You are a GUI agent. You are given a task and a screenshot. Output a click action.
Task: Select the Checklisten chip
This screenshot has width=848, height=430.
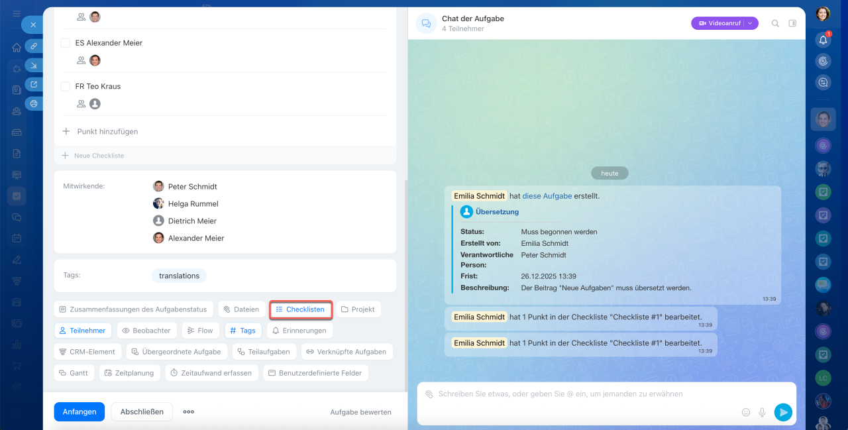301,309
